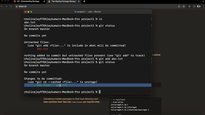The width and height of the screenshot is (205, 115).
Task: Close the project1 terminal window
Action: (26, 12)
